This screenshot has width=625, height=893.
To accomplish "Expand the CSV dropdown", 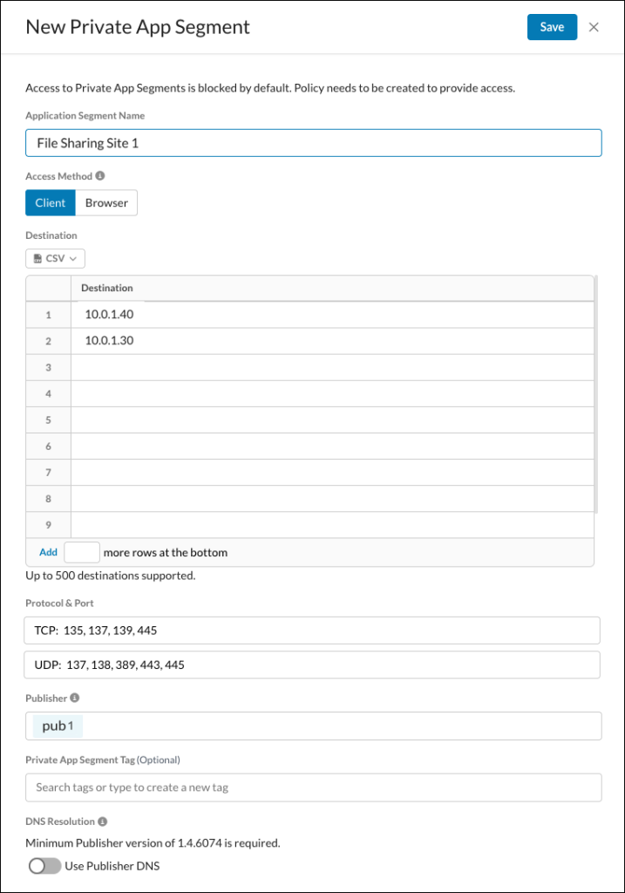I will coord(55,258).
